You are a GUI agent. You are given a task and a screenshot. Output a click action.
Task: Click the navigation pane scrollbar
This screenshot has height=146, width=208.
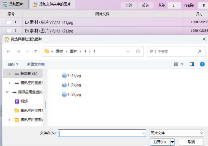coord(45,105)
